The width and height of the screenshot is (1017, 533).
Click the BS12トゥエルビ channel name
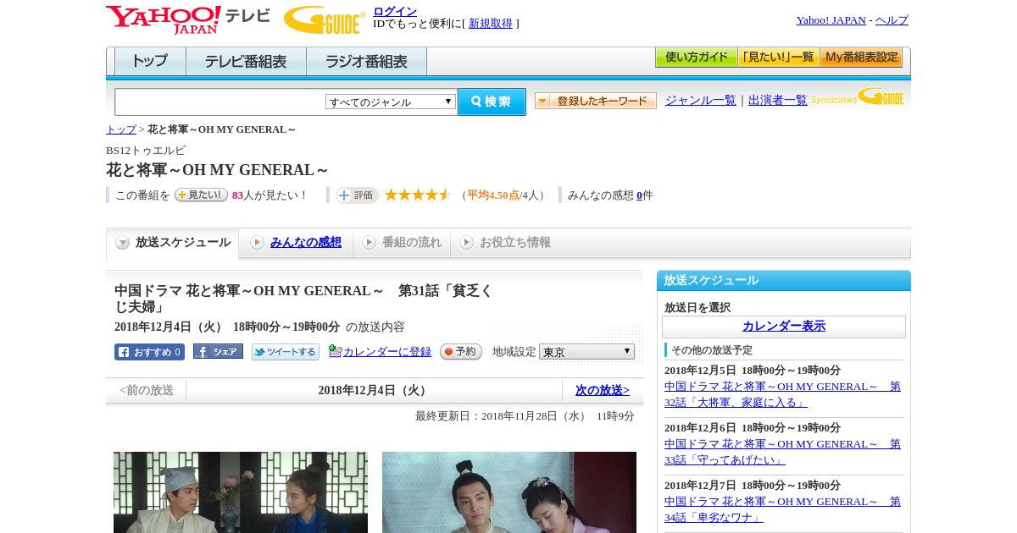(146, 151)
